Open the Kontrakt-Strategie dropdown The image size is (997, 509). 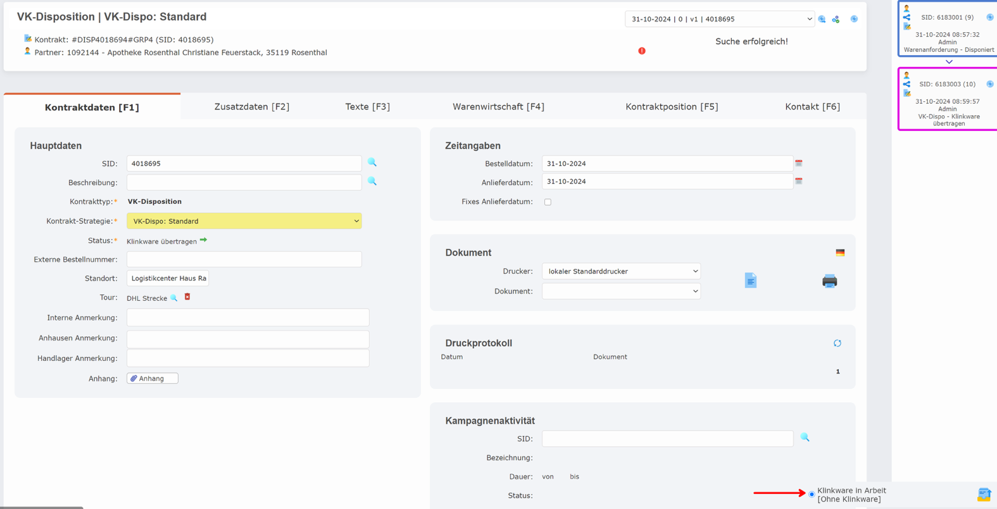244,221
